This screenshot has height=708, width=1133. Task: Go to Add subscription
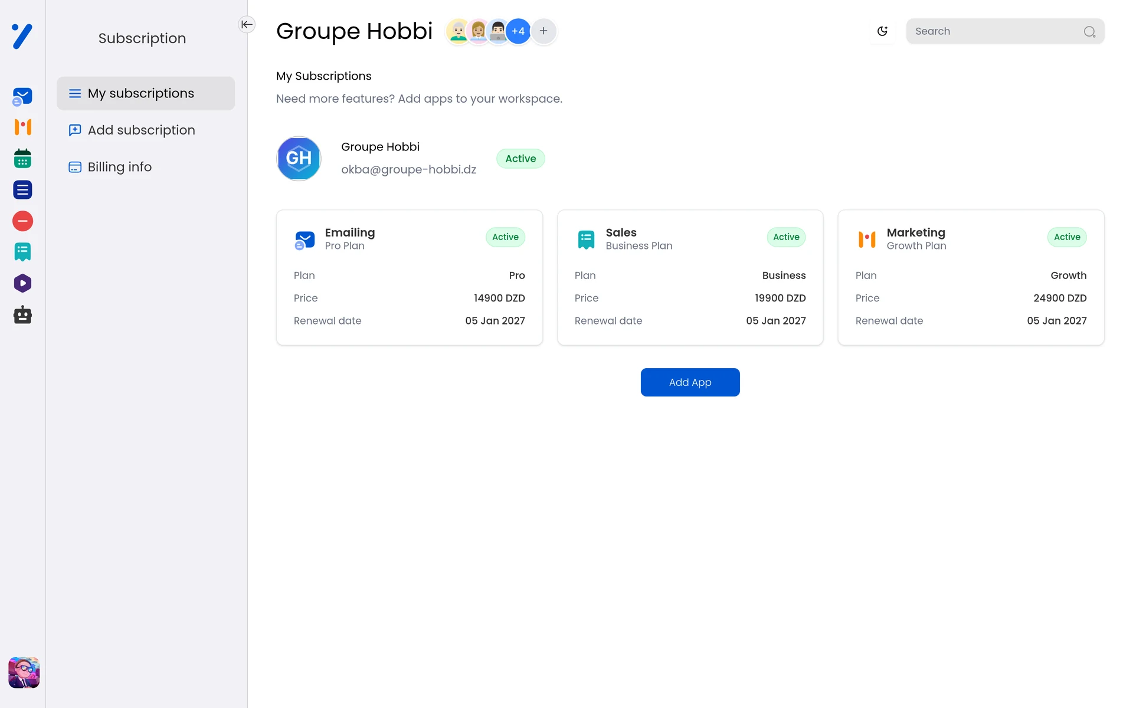coord(146,130)
